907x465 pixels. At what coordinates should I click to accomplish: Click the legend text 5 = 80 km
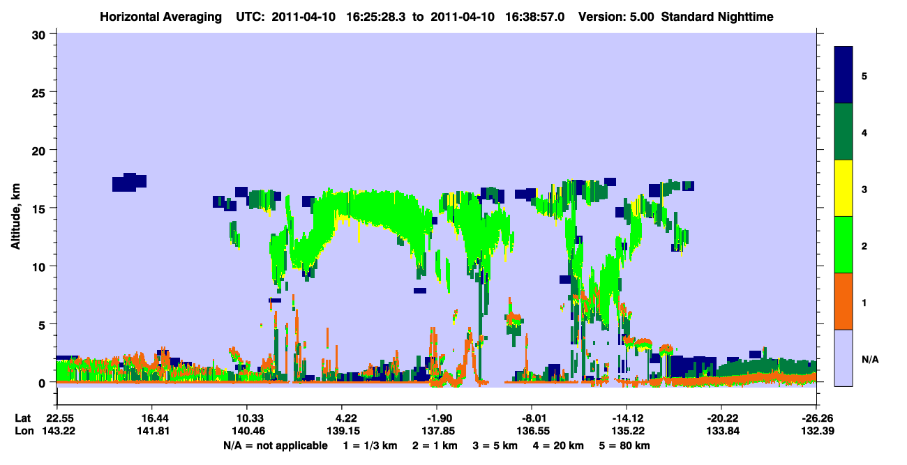click(x=620, y=445)
